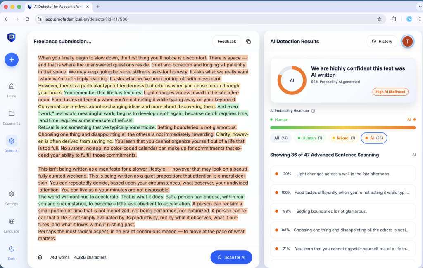Click the sentence 'Refusal is not something that we typically romanticize.'
The image size is (423, 268).
97,127
